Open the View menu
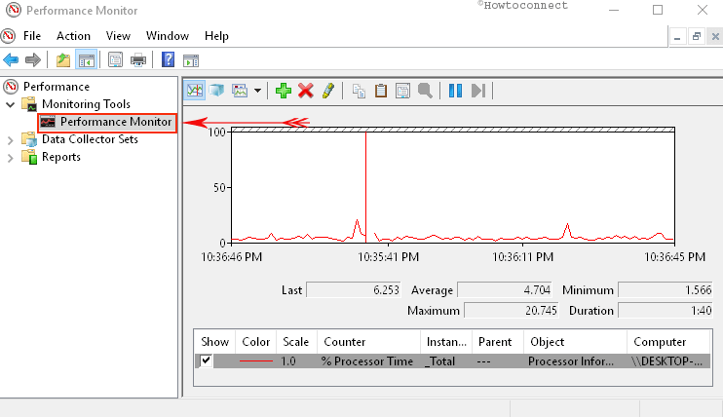 tap(118, 36)
